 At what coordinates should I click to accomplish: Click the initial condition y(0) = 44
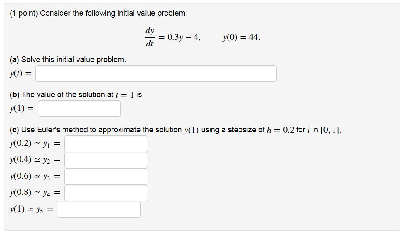coord(242,37)
